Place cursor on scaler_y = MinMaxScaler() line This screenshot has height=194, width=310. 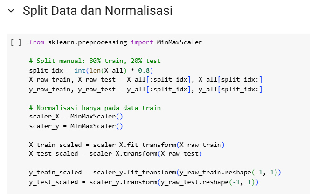point(76,126)
